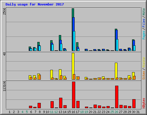Click day 31 on the x-axis

click(138, 112)
